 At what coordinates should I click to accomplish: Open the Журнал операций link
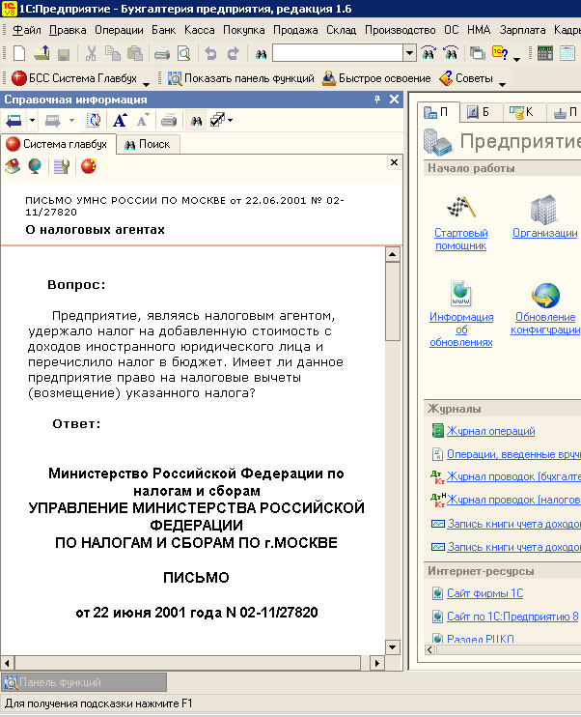pyautogui.click(x=491, y=431)
